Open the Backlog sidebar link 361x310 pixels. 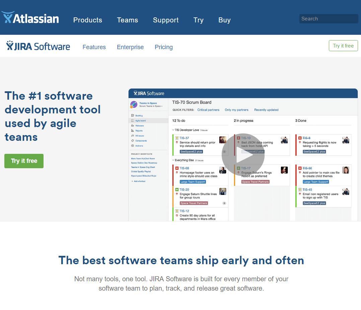pyautogui.click(x=139, y=115)
